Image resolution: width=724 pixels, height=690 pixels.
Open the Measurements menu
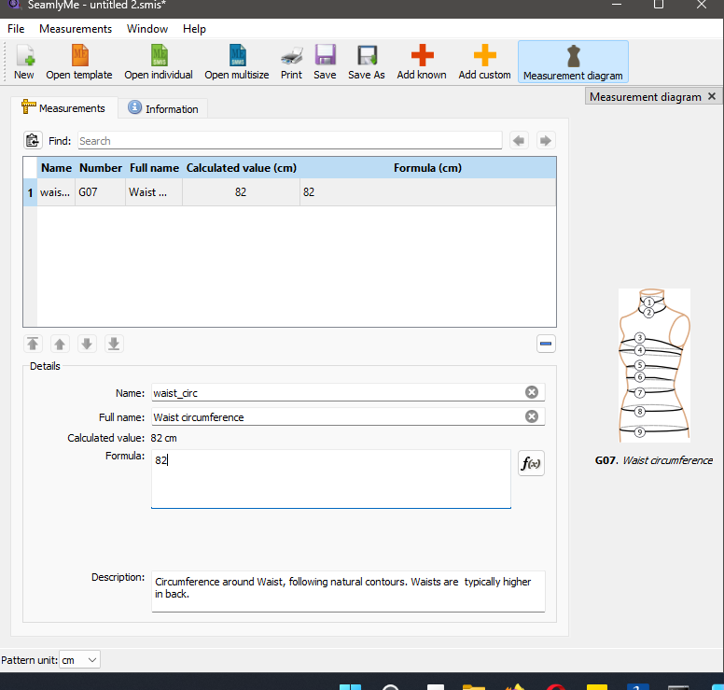click(76, 29)
